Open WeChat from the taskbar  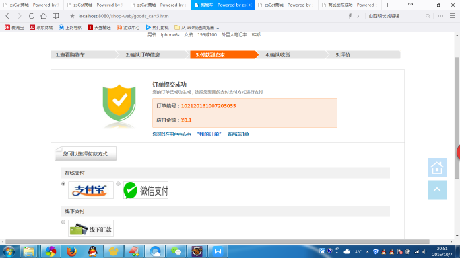pos(176,251)
